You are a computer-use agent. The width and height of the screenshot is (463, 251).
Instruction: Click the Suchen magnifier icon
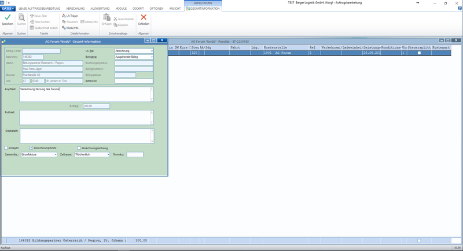coord(21,18)
